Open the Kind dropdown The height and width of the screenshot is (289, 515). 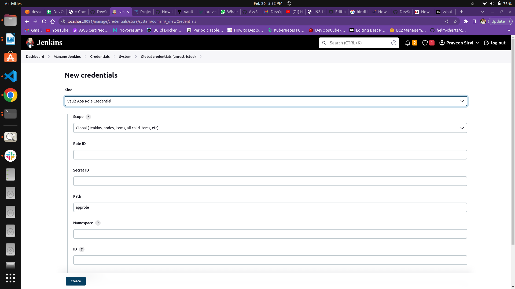pos(266,101)
